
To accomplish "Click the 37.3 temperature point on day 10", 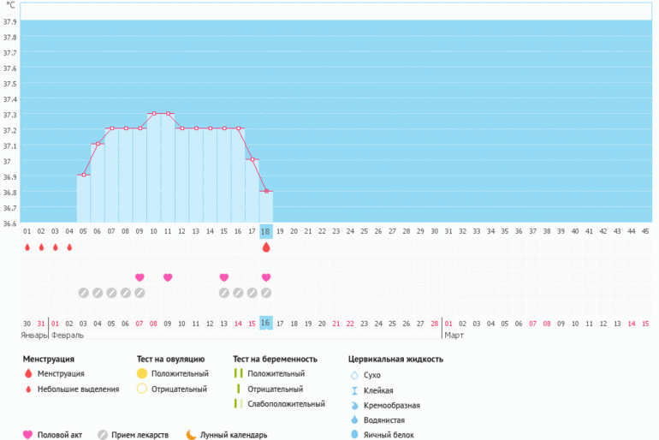I will pos(154,113).
